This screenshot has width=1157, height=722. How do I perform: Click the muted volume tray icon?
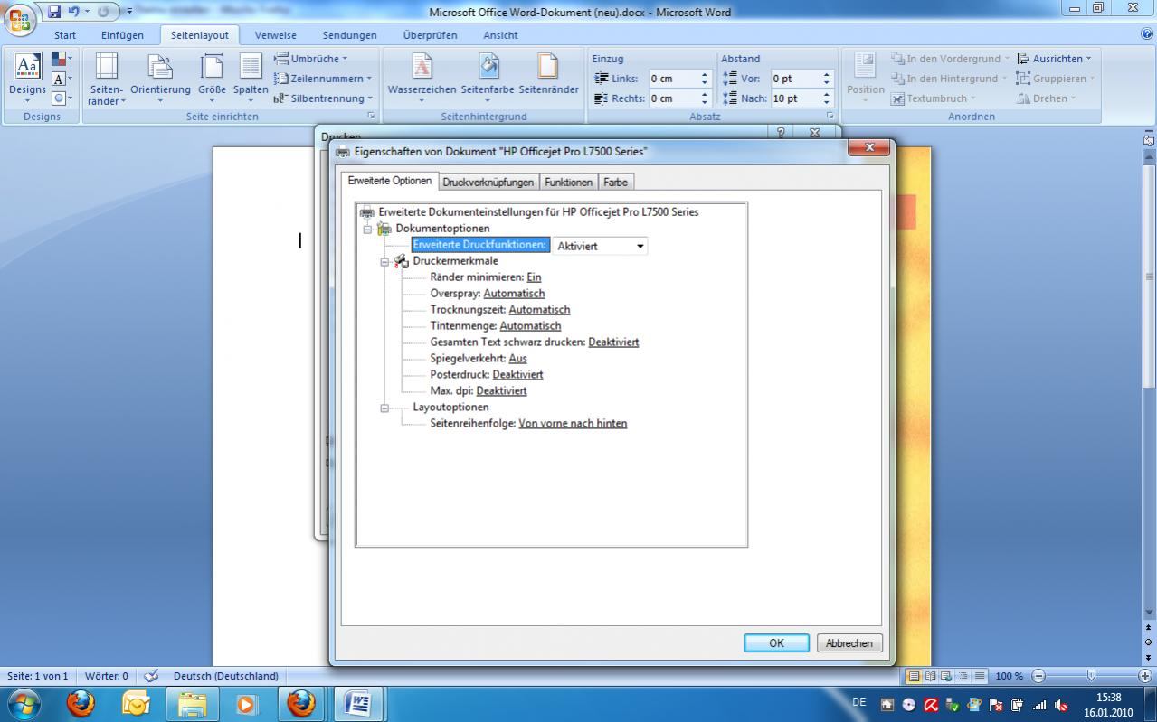pyautogui.click(x=1060, y=705)
